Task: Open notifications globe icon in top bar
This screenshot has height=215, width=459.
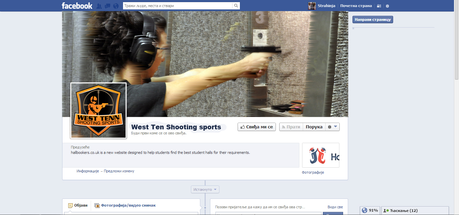Action: pyautogui.click(x=116, y=6)
